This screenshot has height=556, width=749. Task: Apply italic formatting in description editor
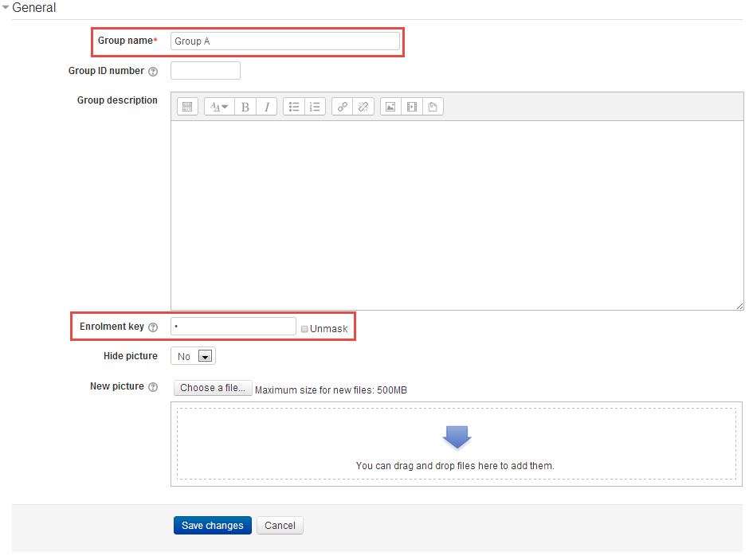[x=267, y=107]
